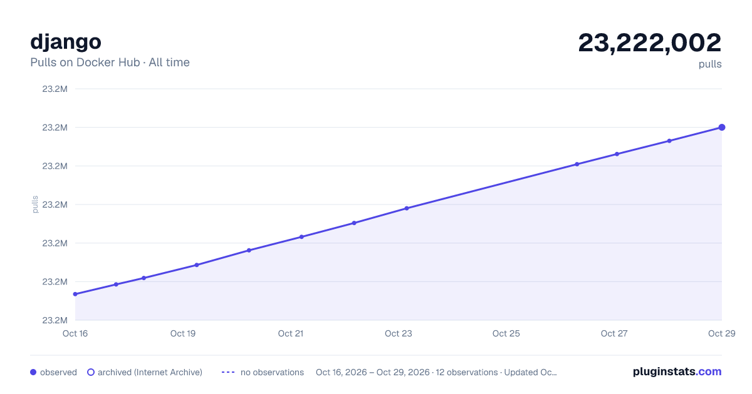Select the data point above Oct 27
Viewport: 752px width, 394px height.
tap(617, 154)
